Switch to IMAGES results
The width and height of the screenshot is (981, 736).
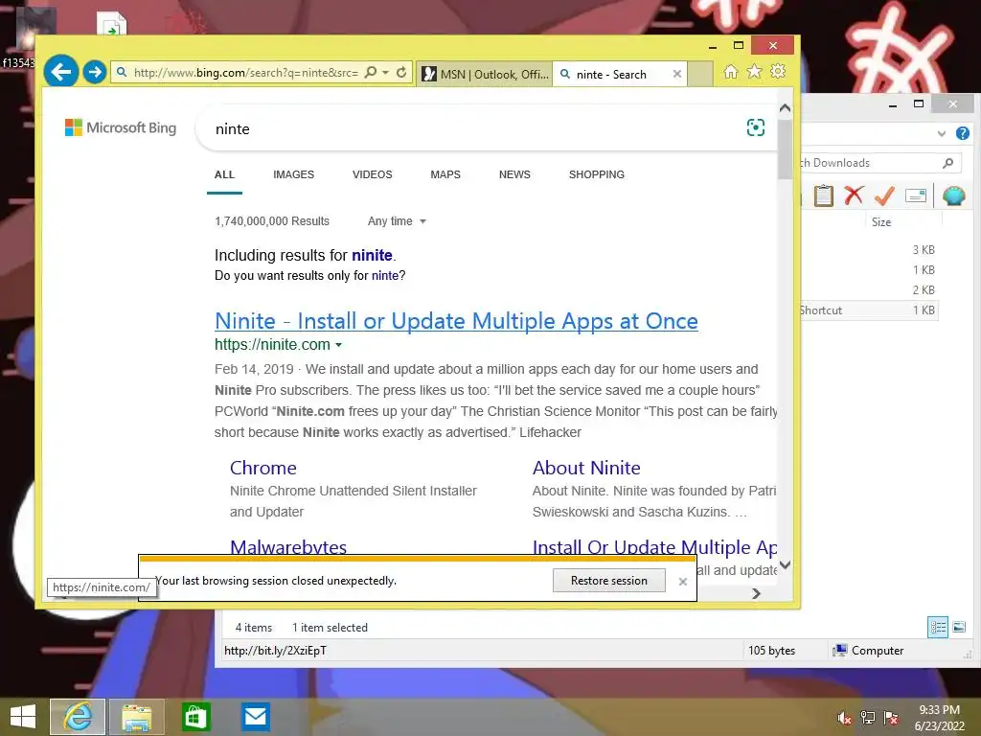point(293,174)
